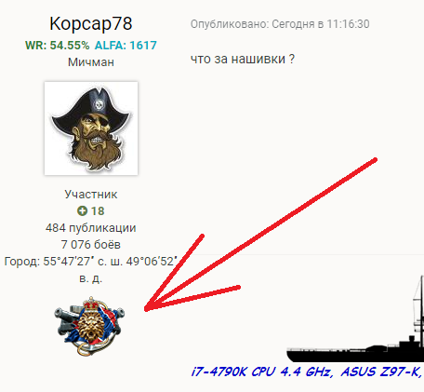The height and width of the screenshot is (392, 424).
Task: Click the 7 076 боёв battles count
Action: (x=91, y=245)
